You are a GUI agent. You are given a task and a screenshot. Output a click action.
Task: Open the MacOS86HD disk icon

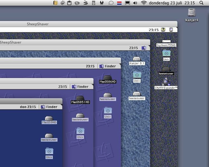[x=108, y=78]
